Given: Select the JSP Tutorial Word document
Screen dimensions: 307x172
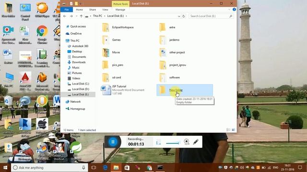Looking at the screenshot, I should click(123, 90).
